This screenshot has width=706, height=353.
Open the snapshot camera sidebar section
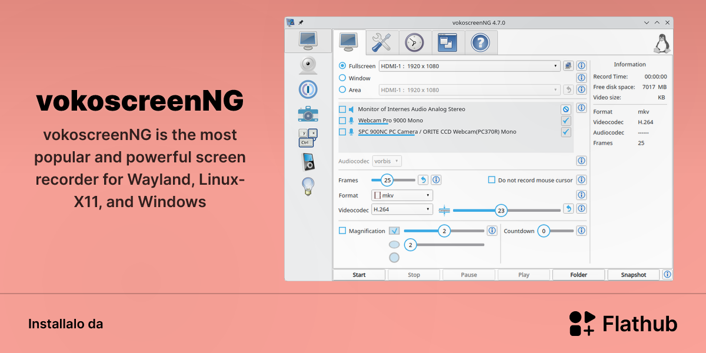308,114
